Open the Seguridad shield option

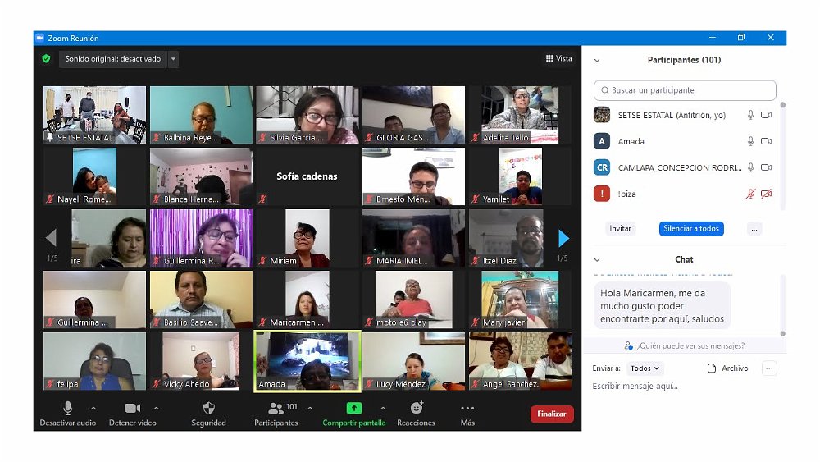coord(208,409)
